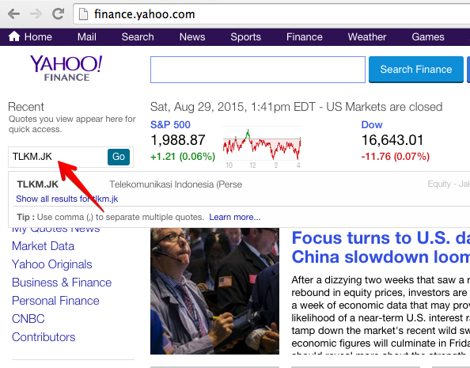Click the browser back arrow
Screen dimensions: 470x368
click(x=13, y=13)
